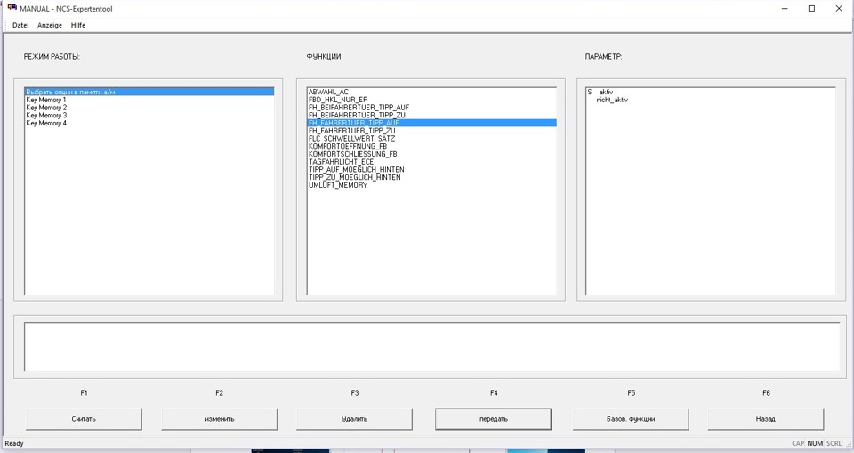Select FLC_SCHWELLWERT_SATZ function

pyautogui.click(x=432, y=139)
